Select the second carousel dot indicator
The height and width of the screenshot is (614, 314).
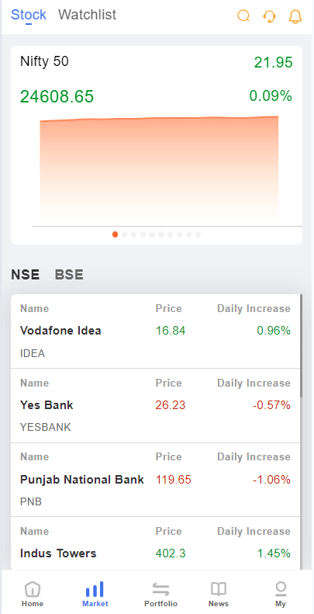tap(124, 234)
